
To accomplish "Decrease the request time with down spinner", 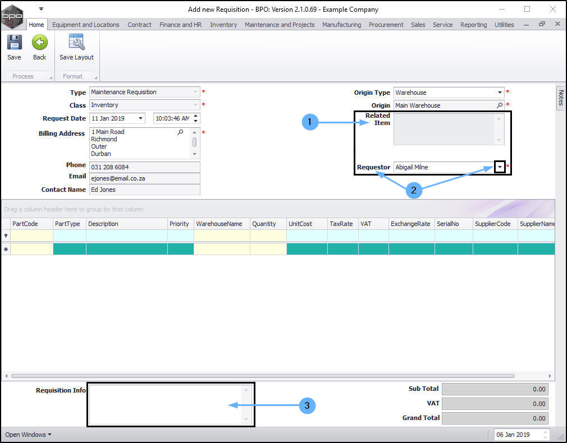I will [x=195, y=121].
